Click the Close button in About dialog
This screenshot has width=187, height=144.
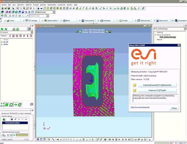[x=174, y=108]
